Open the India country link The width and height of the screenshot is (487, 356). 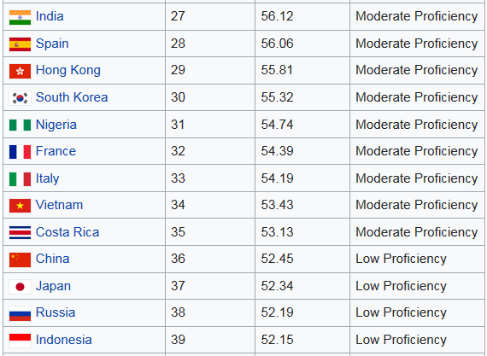coord(50,16)
